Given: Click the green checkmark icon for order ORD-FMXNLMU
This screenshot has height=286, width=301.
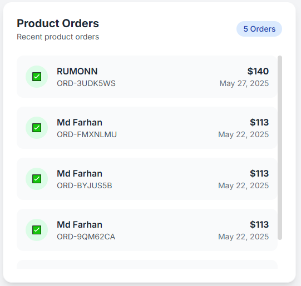Looking at the screenshot, I should (x=37, y=128).
